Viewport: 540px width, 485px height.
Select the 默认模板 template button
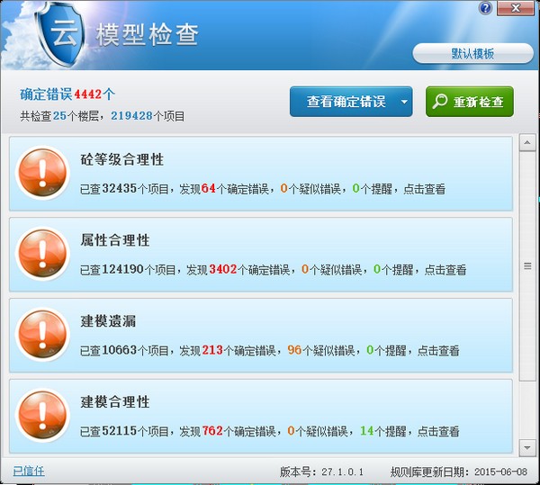472,54
